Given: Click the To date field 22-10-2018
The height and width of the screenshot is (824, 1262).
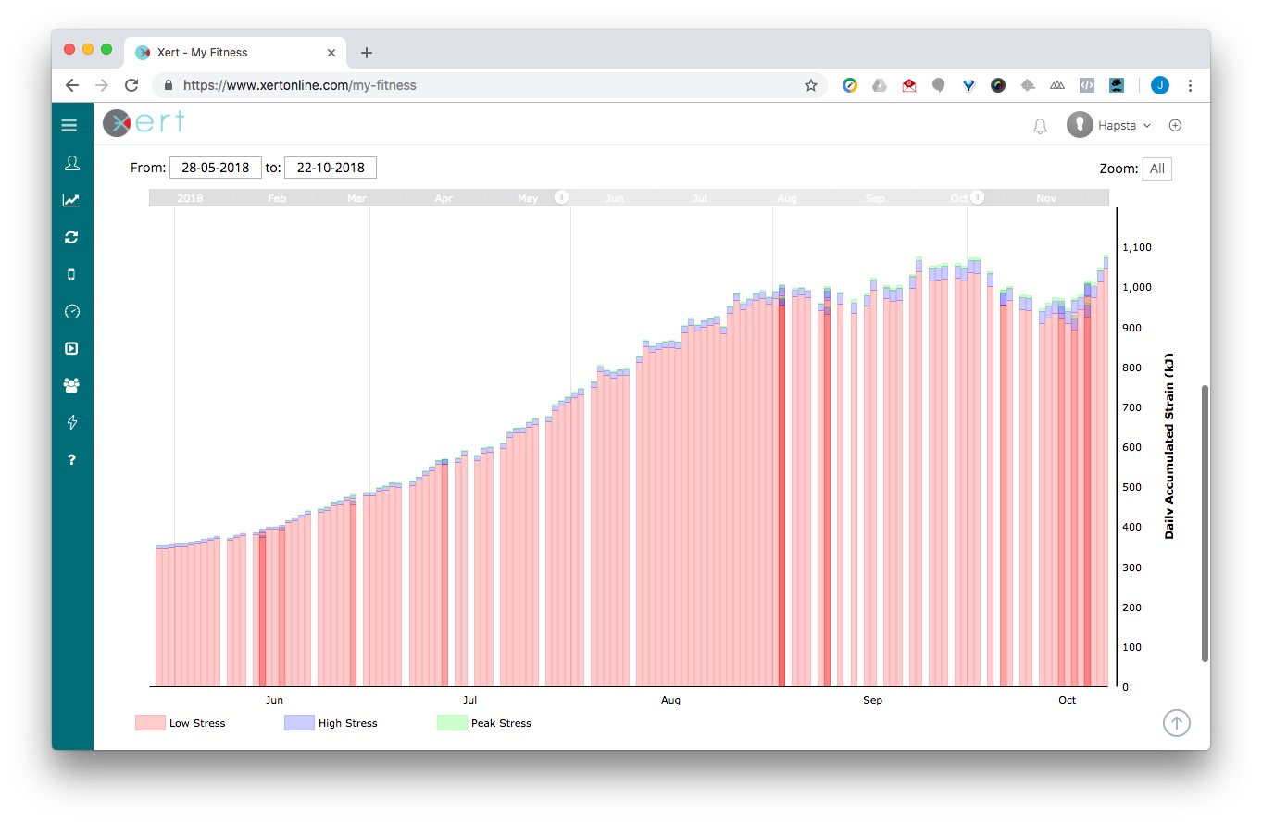Looking at the screenshot, I should [331, 168].
